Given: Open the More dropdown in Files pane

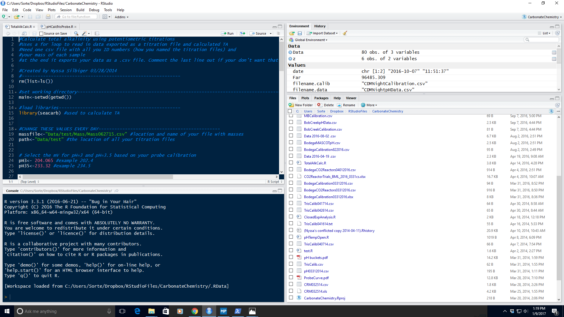Looking at the screenshot, I should tap(369, 105).
